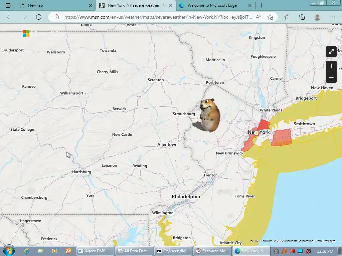This screenshot has width=342, height=256.
Task: Close the New tab browser tab
Action: pos(90,6)
